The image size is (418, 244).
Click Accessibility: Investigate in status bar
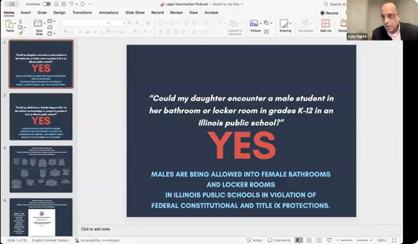pos(97,240)
